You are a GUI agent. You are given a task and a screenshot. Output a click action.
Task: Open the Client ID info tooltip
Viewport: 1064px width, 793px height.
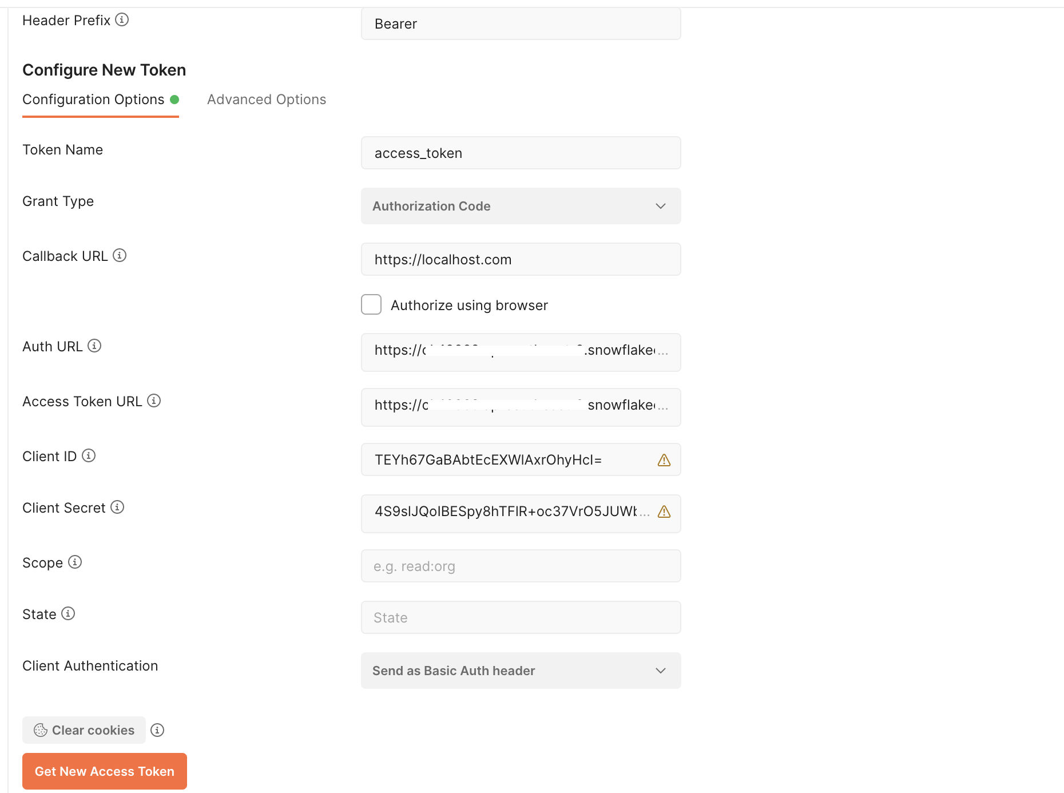[x=88, y=456]
